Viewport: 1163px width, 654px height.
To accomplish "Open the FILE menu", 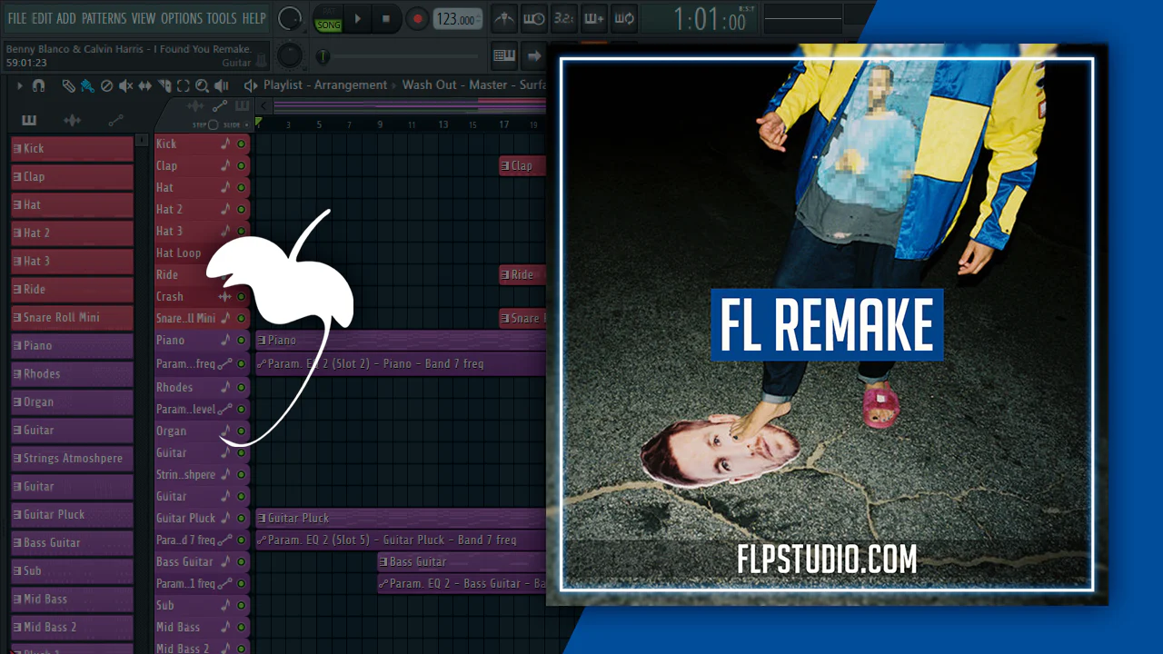I will [x=16, y=18].
